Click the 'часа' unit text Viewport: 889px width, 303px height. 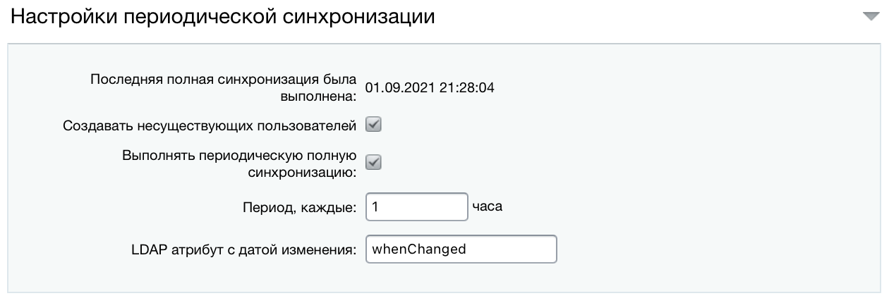pos(487,207)
